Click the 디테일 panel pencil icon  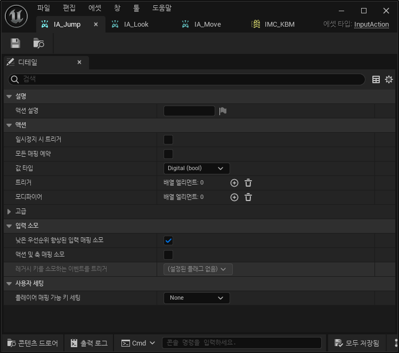[x=11, y=62]
